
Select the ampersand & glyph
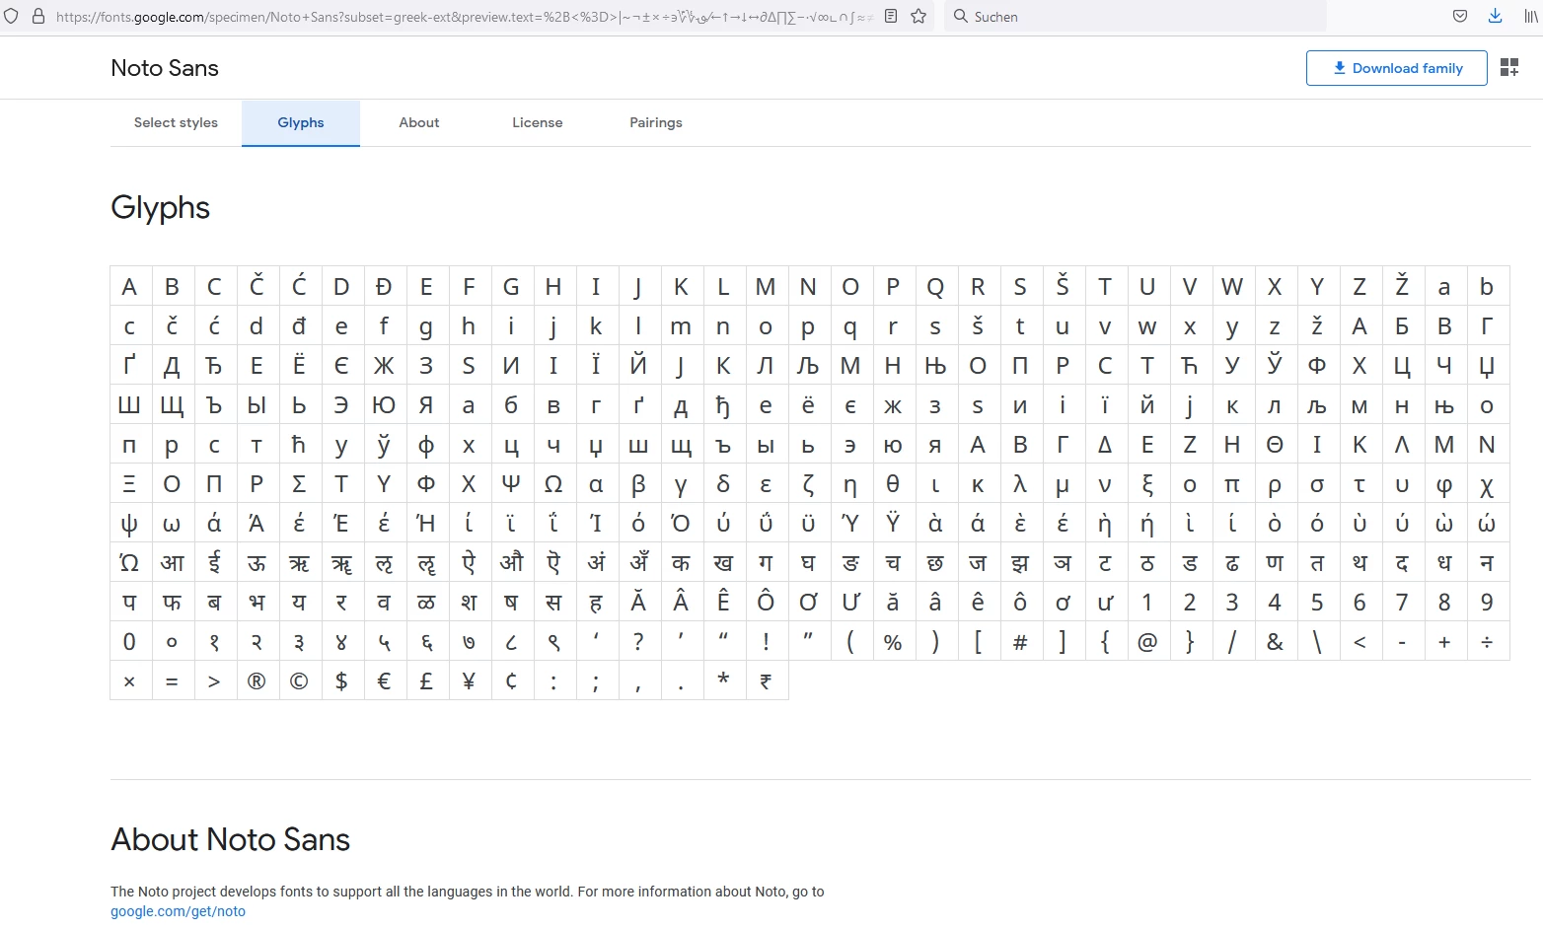(1275, 642)
